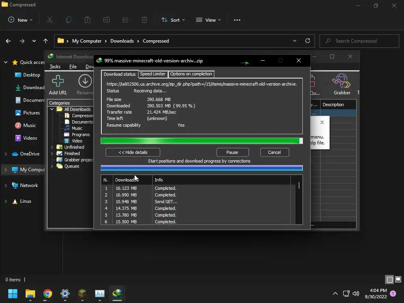
Task: Go back with Explorer back arrow
Action: [8, 41]
